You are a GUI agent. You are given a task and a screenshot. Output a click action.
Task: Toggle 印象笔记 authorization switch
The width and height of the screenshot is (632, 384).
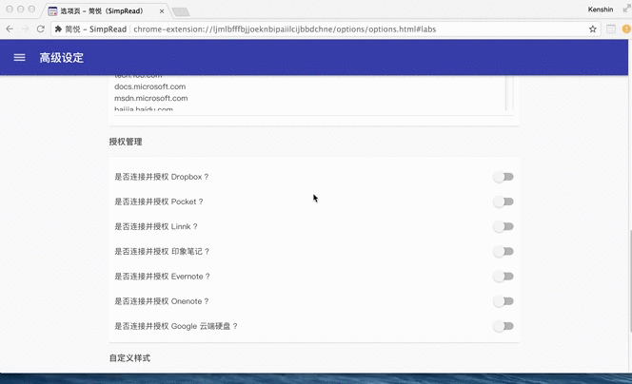click(504, 252)
